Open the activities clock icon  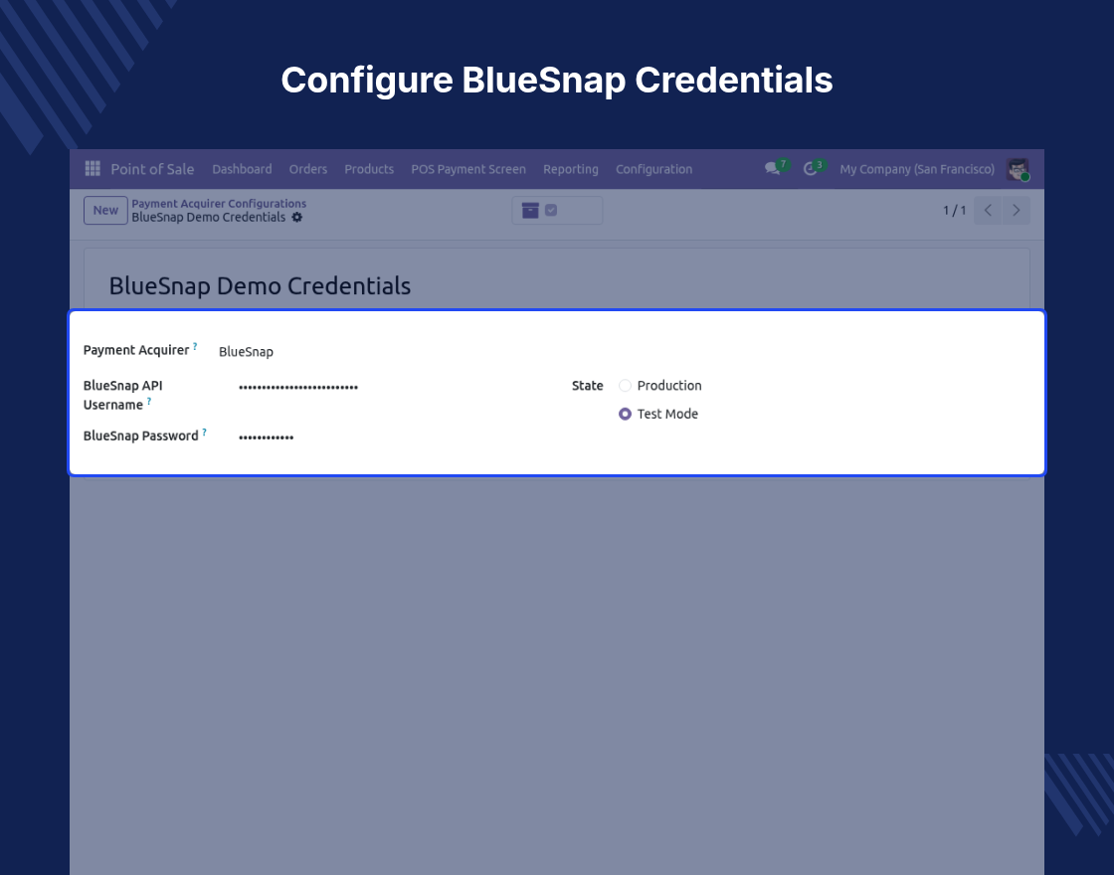pyautogui.click(x=810, y=169)
